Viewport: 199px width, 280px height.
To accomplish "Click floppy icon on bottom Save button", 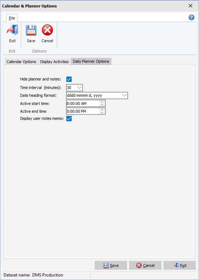I will point(106,265).
